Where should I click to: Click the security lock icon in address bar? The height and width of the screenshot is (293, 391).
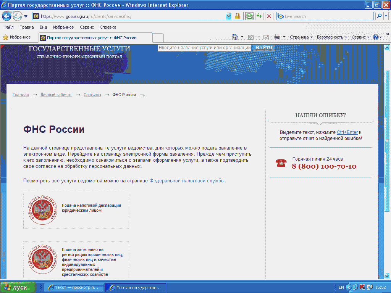coord(238,16)
